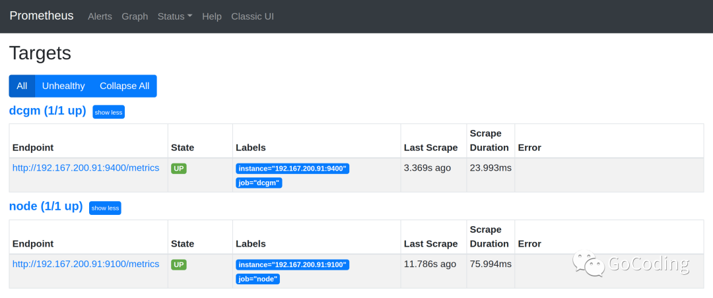Open the Status dropdown menu
The height and width of the screenshot is (298, 713).
click(174, 16)
